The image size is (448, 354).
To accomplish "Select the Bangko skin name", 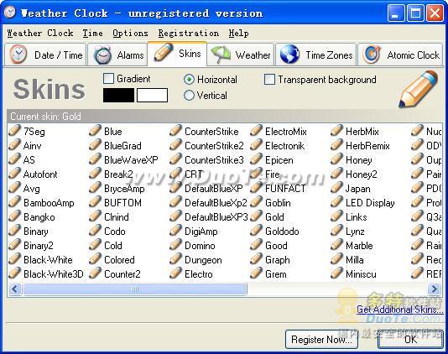I will point(39,217).
